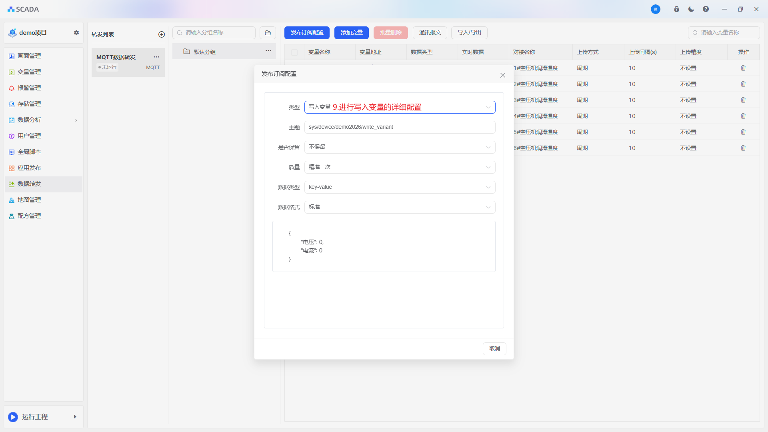768x432 pixels.
Task: Click the 添加变量 button
Action: (x=351, y=33)
